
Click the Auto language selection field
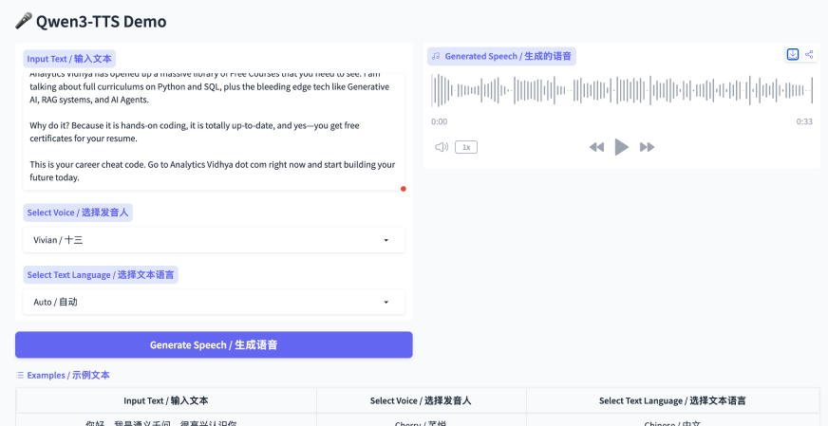214,302
